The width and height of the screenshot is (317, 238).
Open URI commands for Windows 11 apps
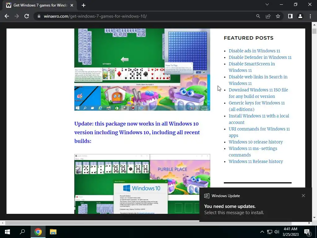coord(259,132)
